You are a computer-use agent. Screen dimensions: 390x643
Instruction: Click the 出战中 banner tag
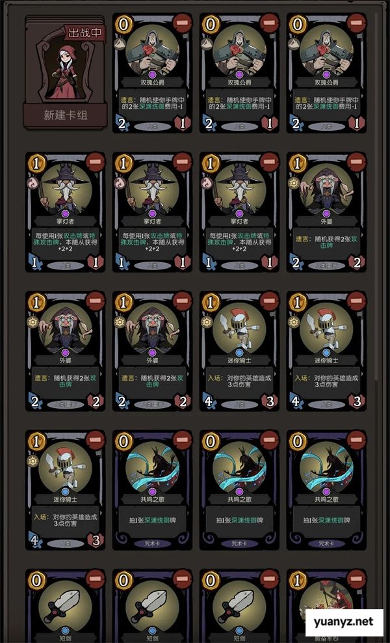(84, 33)
